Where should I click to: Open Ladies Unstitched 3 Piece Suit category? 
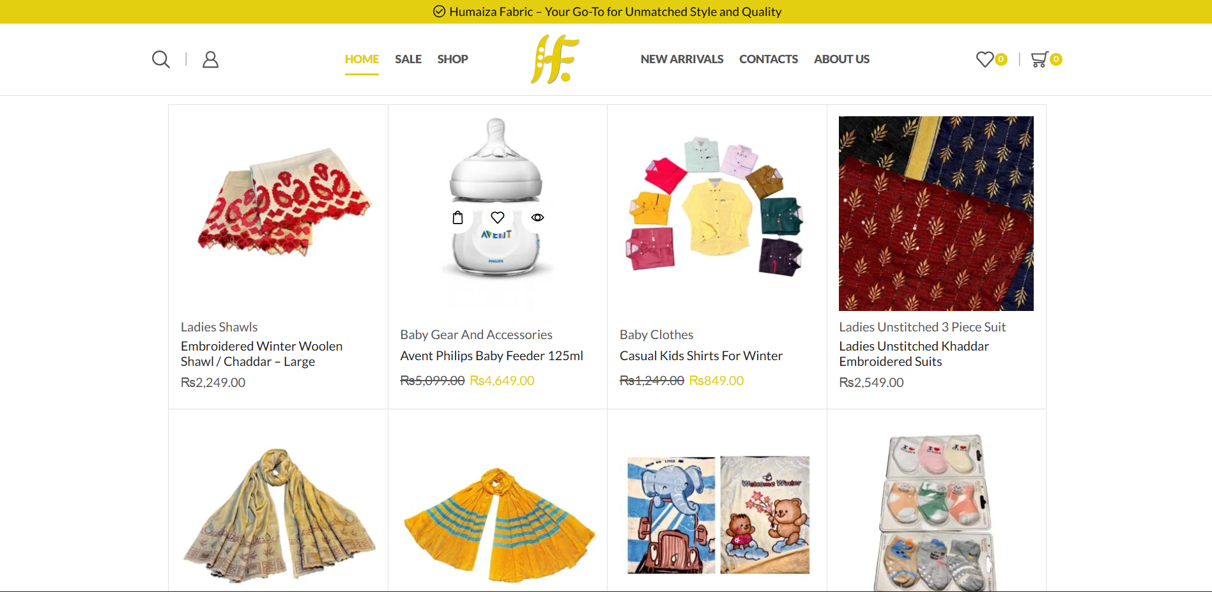[x=922, y=327]
